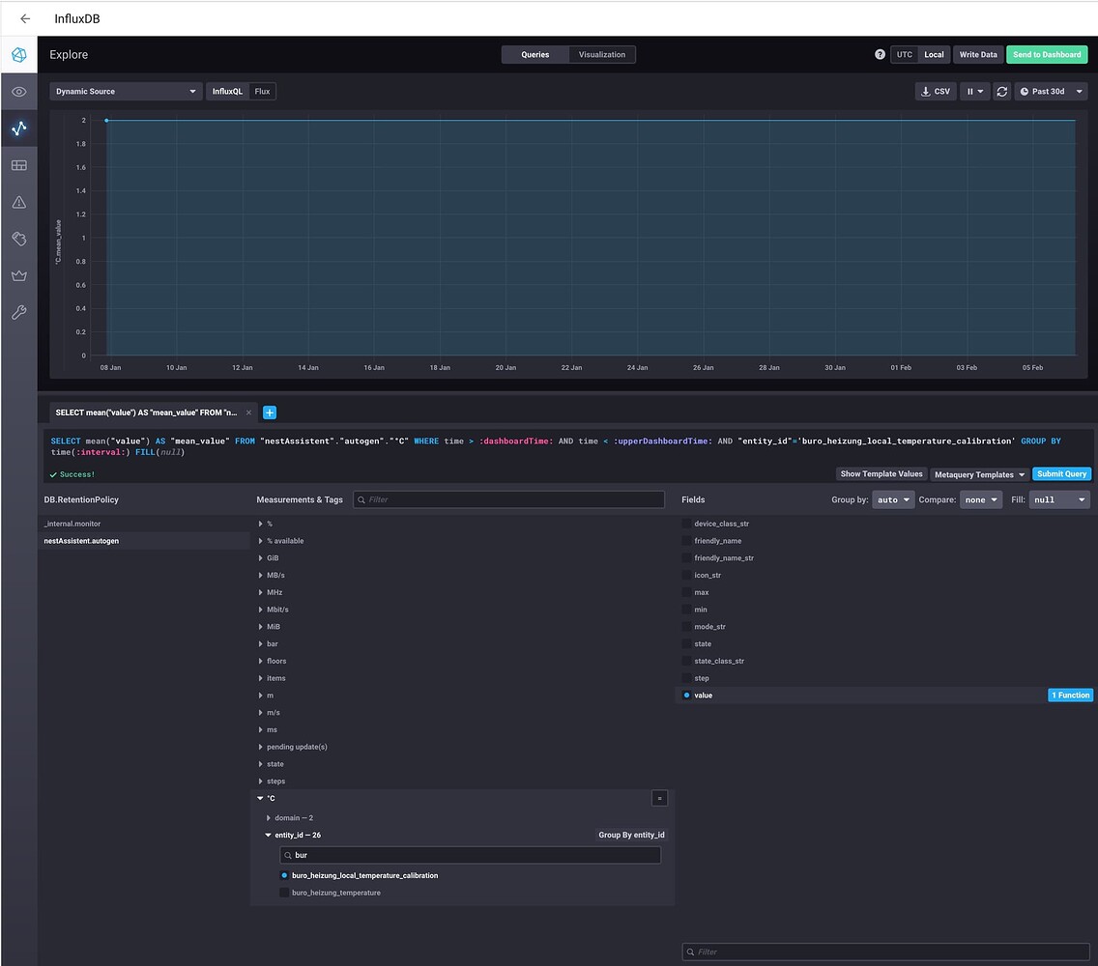Click the eye Host List icon in sidebar
This screenshot has height=966, width=1098.
click(x=18, y=92)
